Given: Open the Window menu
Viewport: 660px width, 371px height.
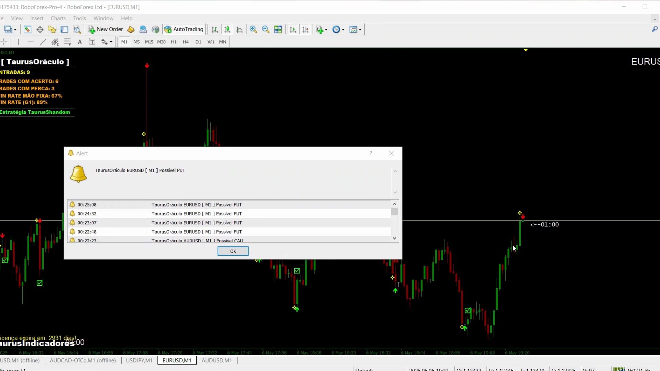Looking at the screenshot, I should (x=103, y=18).
